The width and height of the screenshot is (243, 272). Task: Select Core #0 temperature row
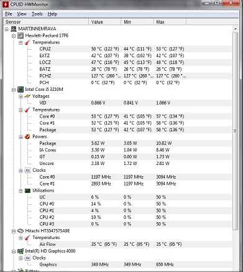point(135,116)
